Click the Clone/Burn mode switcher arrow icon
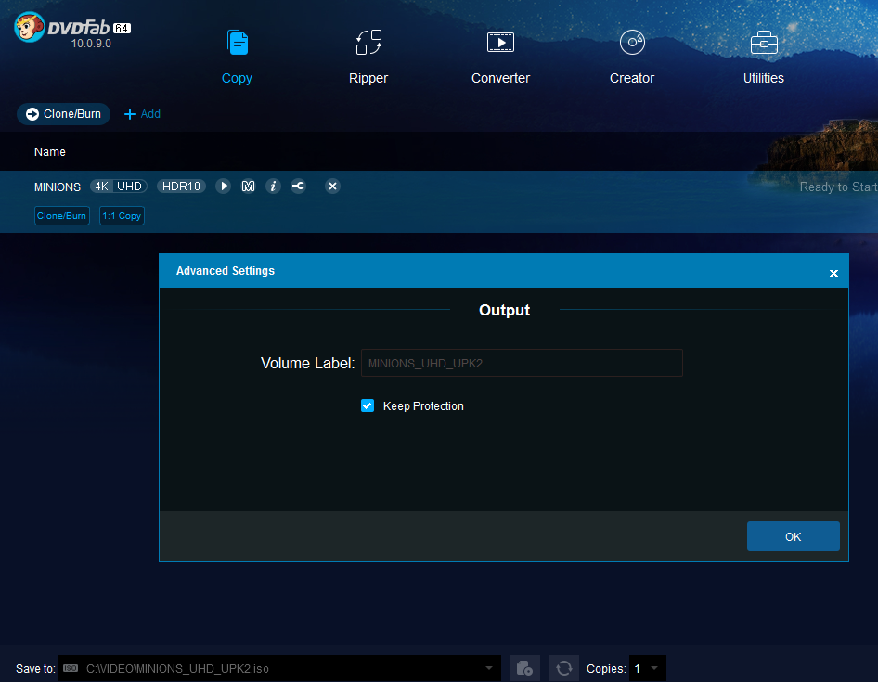The image size is (878, 682). pos(32,114)
